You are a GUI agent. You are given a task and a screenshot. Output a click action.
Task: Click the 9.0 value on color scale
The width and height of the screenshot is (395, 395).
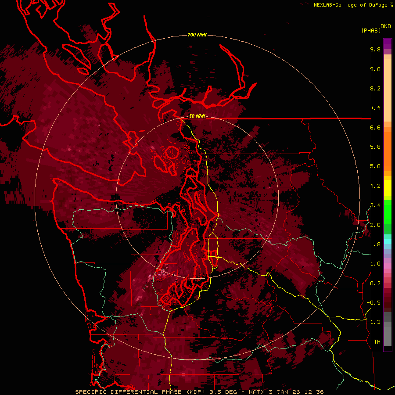click(375, 69)
